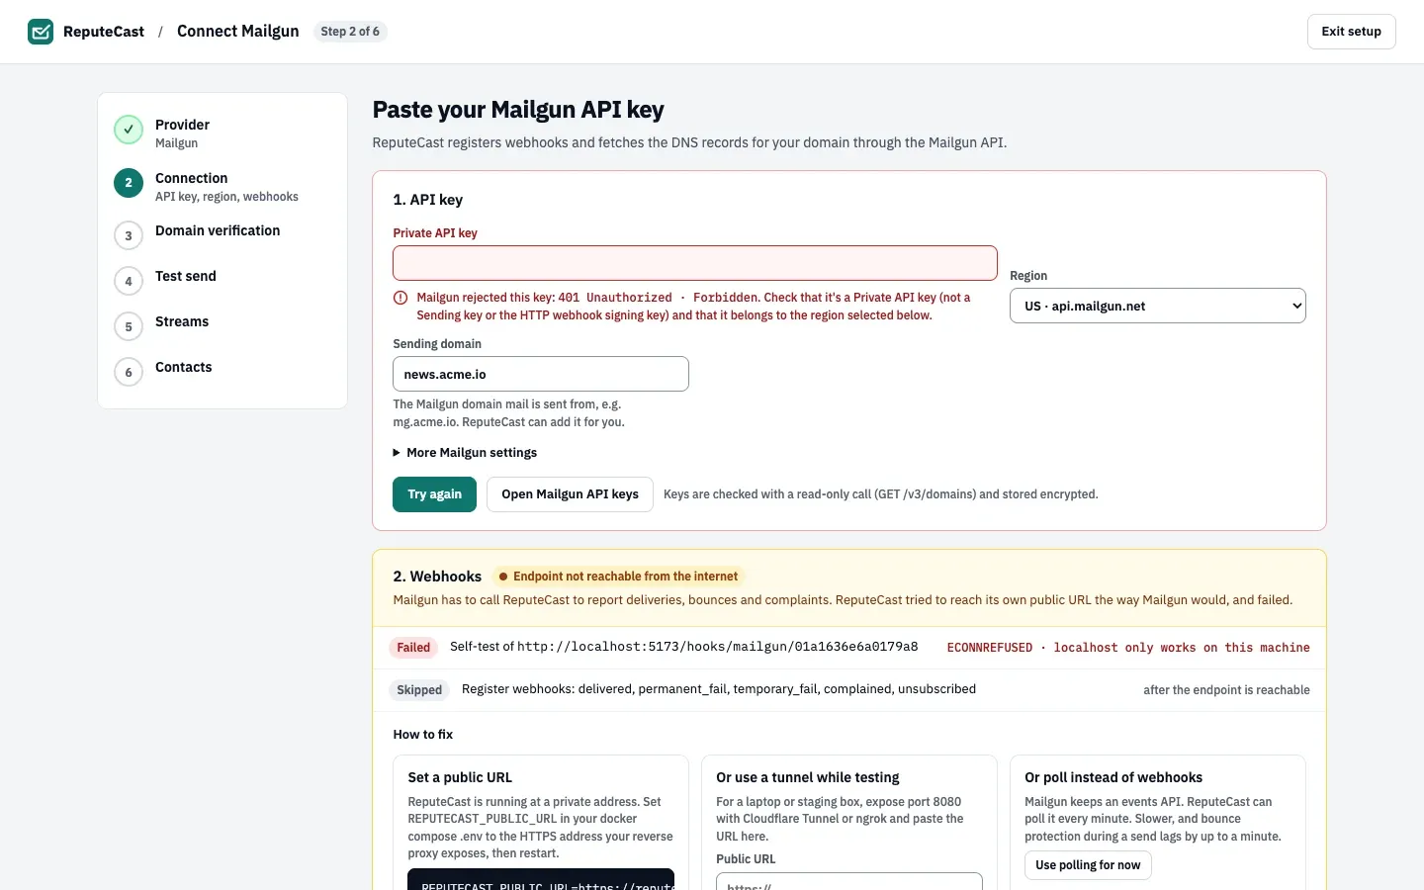Open the Region dropdown
The image size is (1424, 890).
pyautogui.click(x=1157, y=306)
